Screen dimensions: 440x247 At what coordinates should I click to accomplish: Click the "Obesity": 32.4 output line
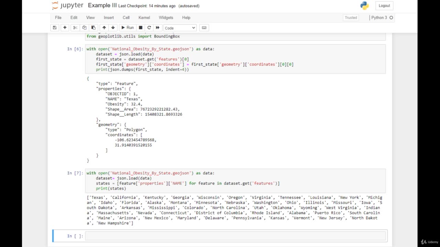pos(124,104)
